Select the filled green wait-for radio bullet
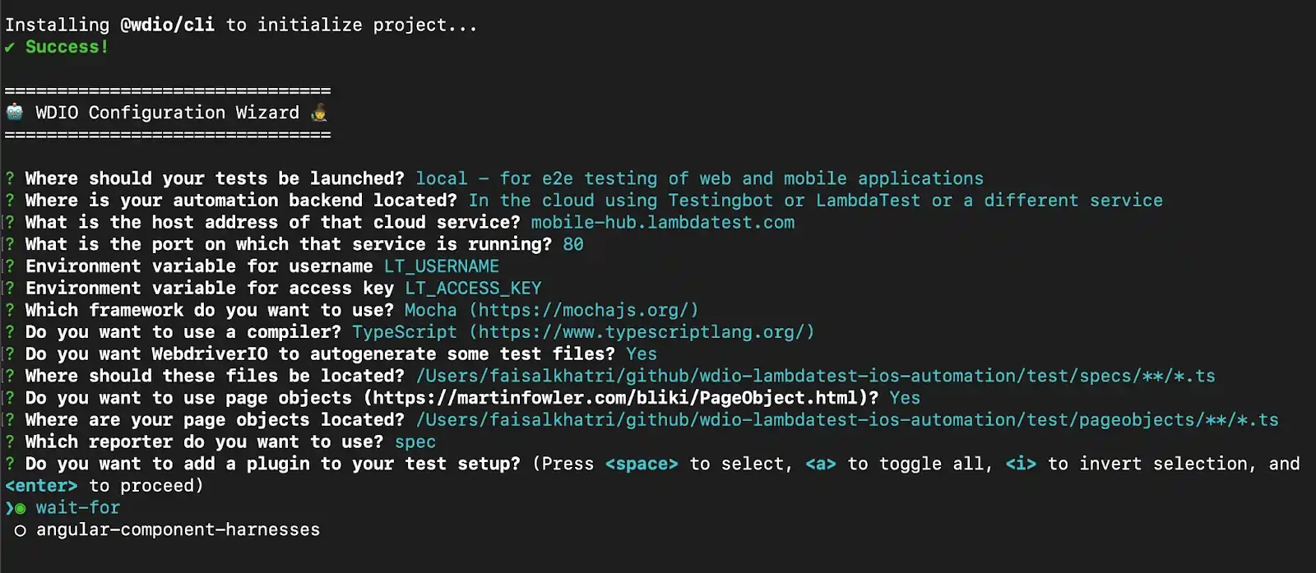This screenshot has width=1316, height=573. tap(21, 509)
